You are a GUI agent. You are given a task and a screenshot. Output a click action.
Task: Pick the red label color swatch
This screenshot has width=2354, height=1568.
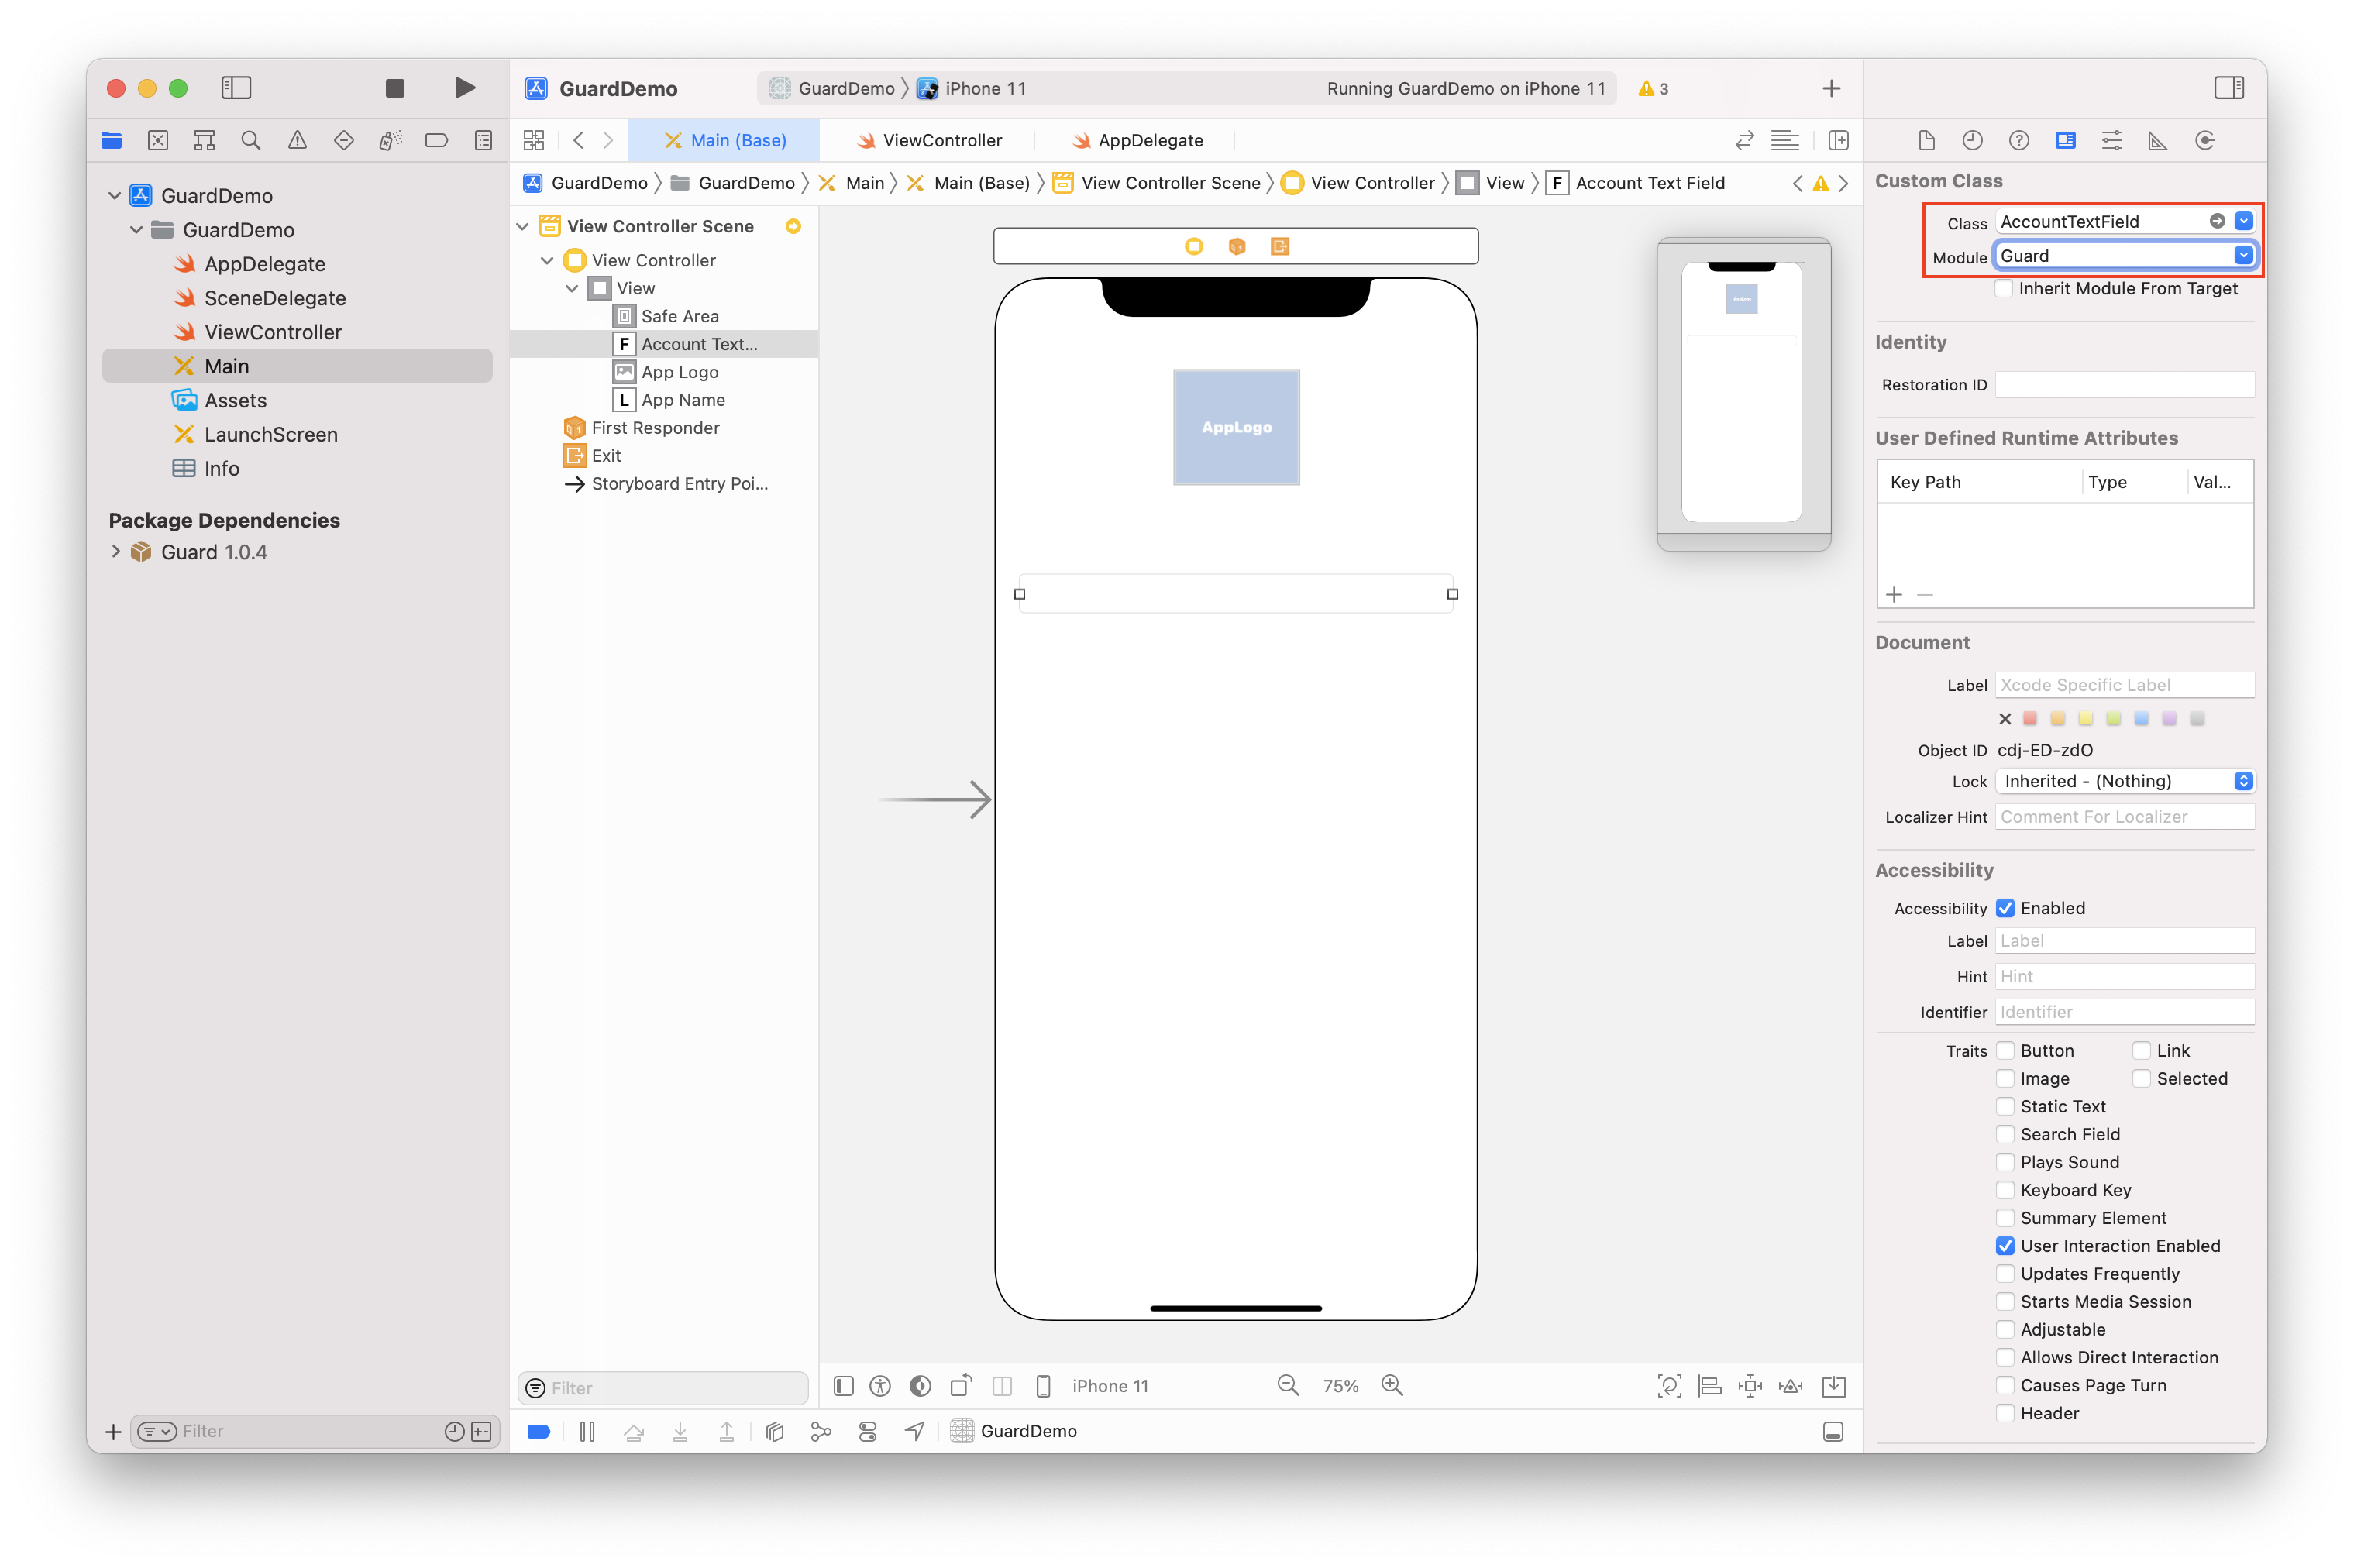(2030, 718)
